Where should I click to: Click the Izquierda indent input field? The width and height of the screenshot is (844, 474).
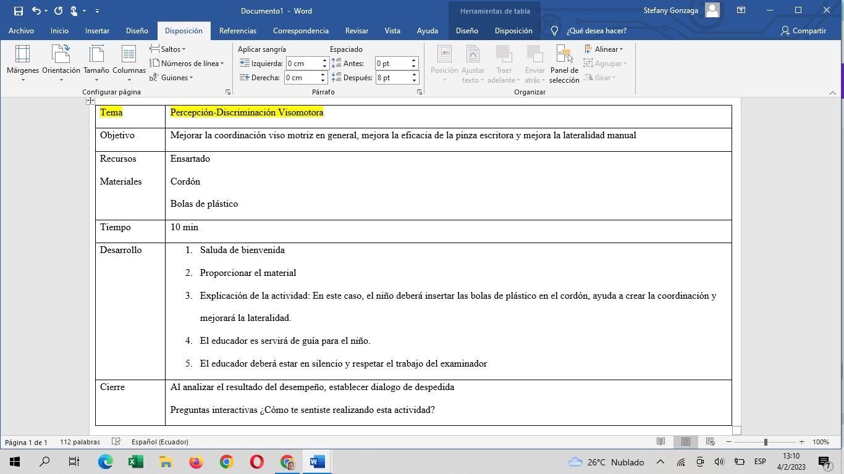tap(302, 63)
